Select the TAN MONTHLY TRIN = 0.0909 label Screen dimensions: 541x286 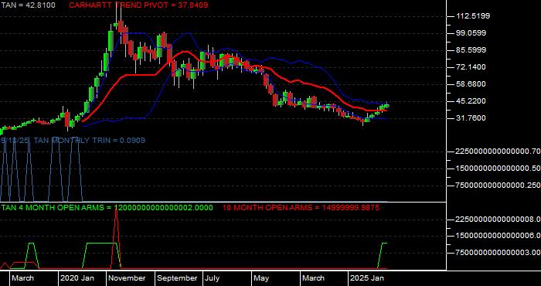[x=90, y=141]
